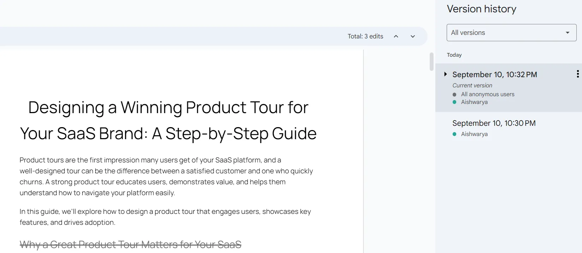Go to previous edit with up chevron
The image size is (582, 253).
(x=396, y=36)
